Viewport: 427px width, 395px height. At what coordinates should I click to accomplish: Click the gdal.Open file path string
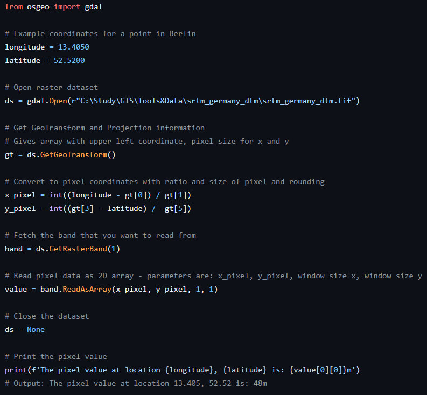coord(213,101)
